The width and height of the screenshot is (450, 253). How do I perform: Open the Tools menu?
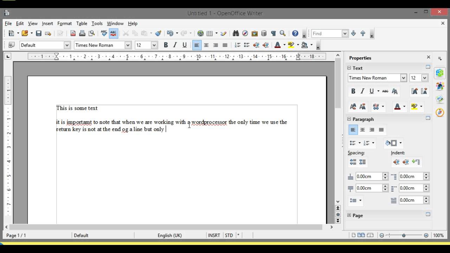pyautogui.click(x=97, y=23)
